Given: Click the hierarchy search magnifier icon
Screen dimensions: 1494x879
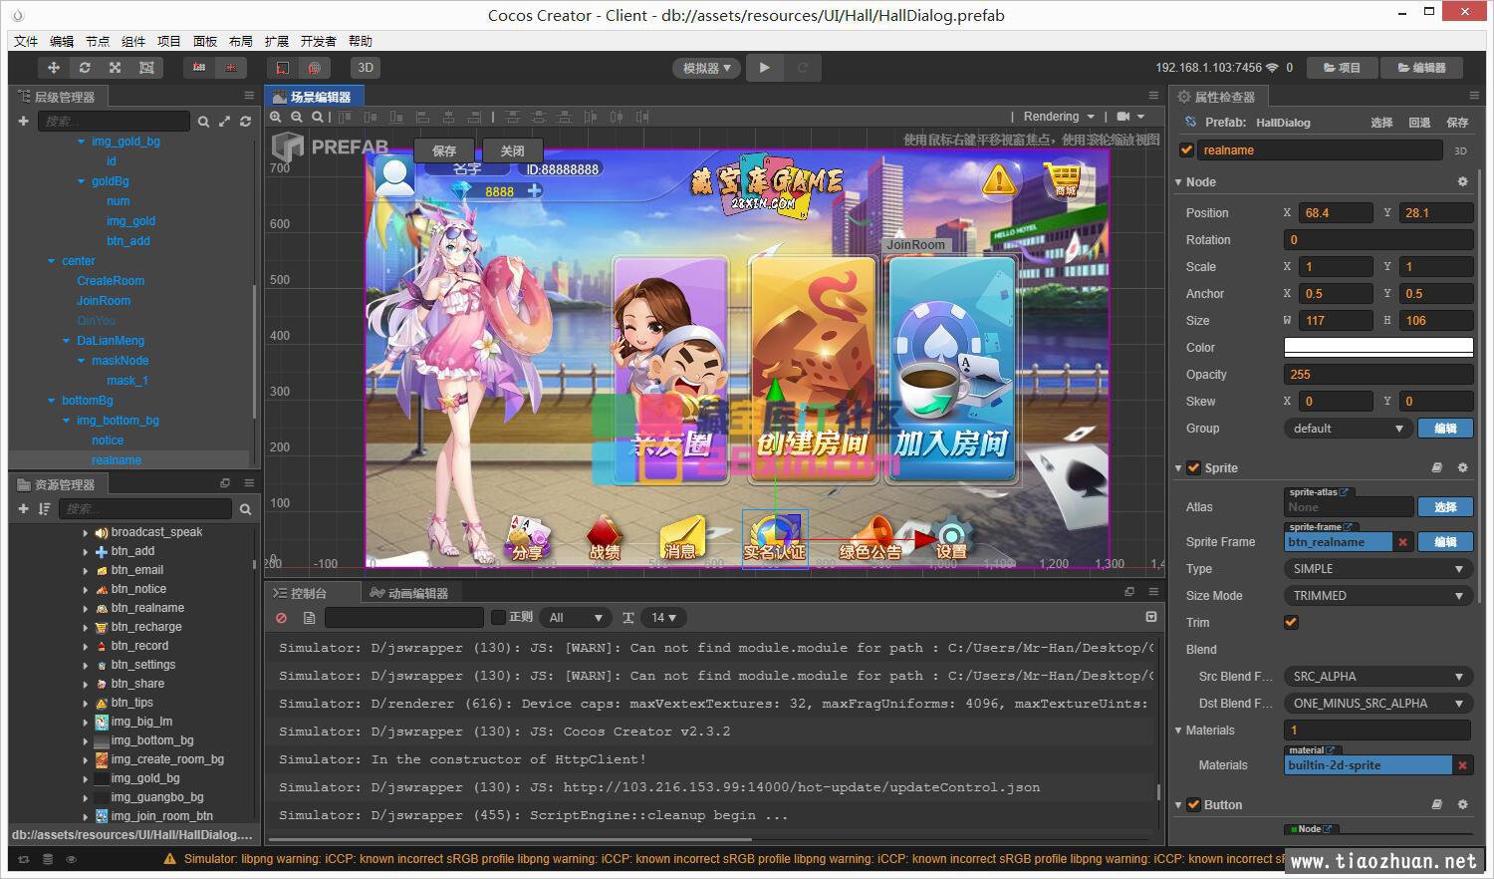Looking at the screenshot, I should pos(203,122).
